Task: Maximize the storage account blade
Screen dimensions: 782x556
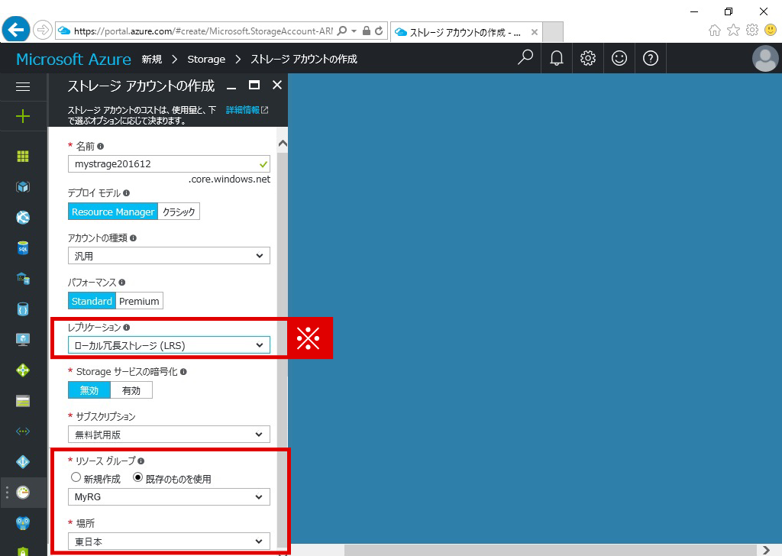Action: (254, 86)
